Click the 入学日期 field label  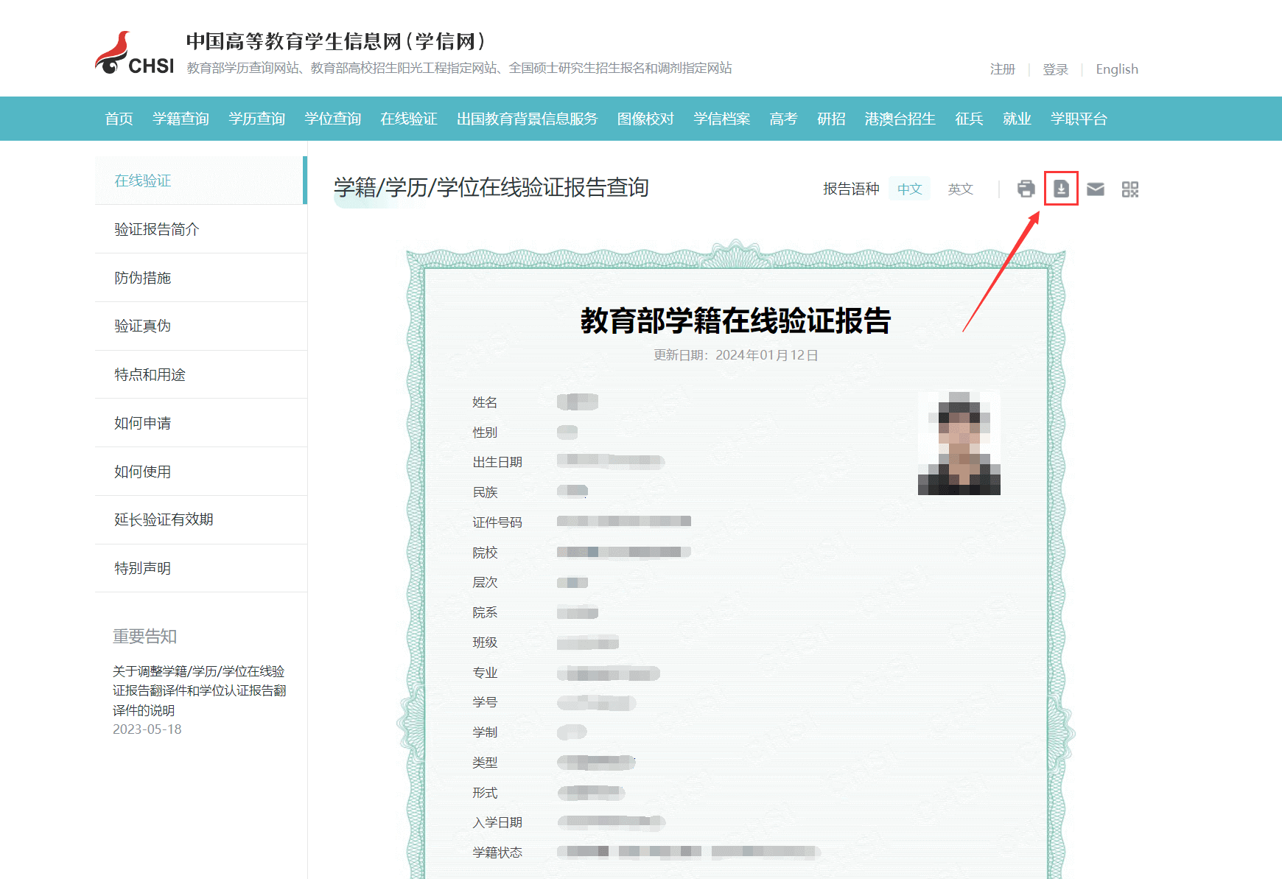coord(497,822)
